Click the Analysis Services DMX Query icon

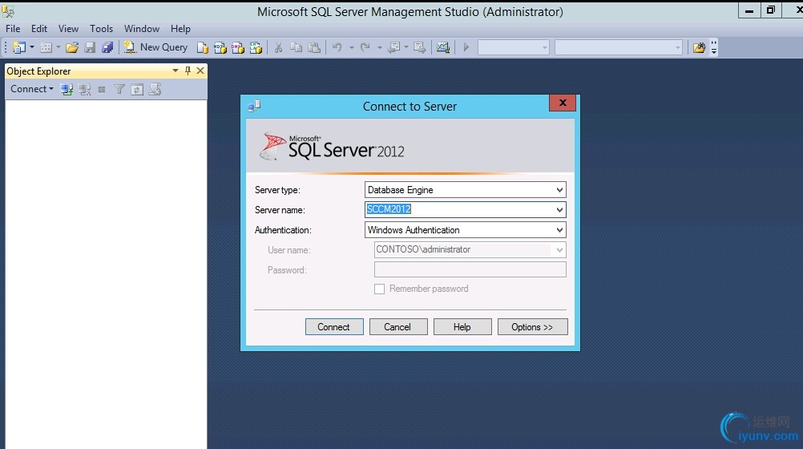coord(238,47)
